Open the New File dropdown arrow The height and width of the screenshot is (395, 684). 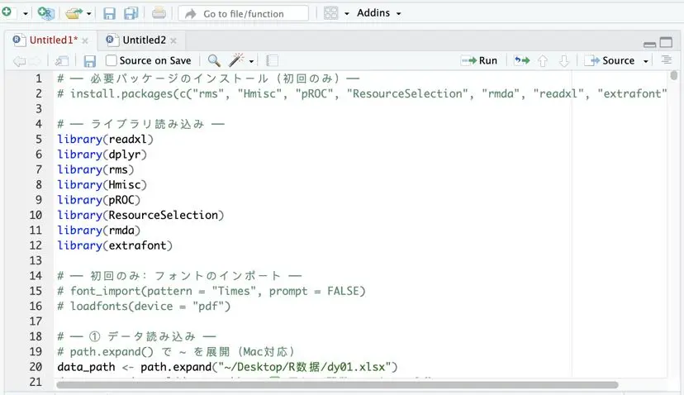pyautogui.click(x=26, y=13)
